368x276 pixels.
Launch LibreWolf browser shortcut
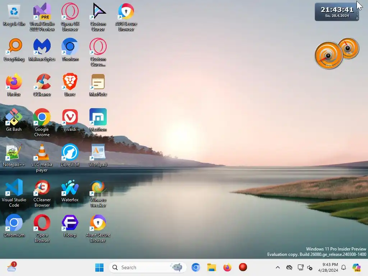point(70,156)
